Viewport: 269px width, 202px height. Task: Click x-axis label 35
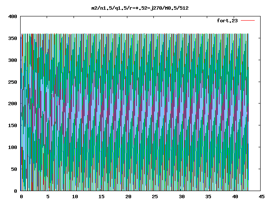click(x=208, y=197)
